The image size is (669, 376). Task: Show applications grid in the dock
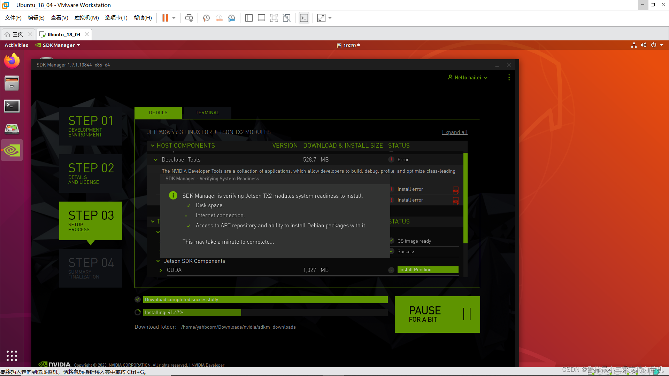[x=12, y=355]
